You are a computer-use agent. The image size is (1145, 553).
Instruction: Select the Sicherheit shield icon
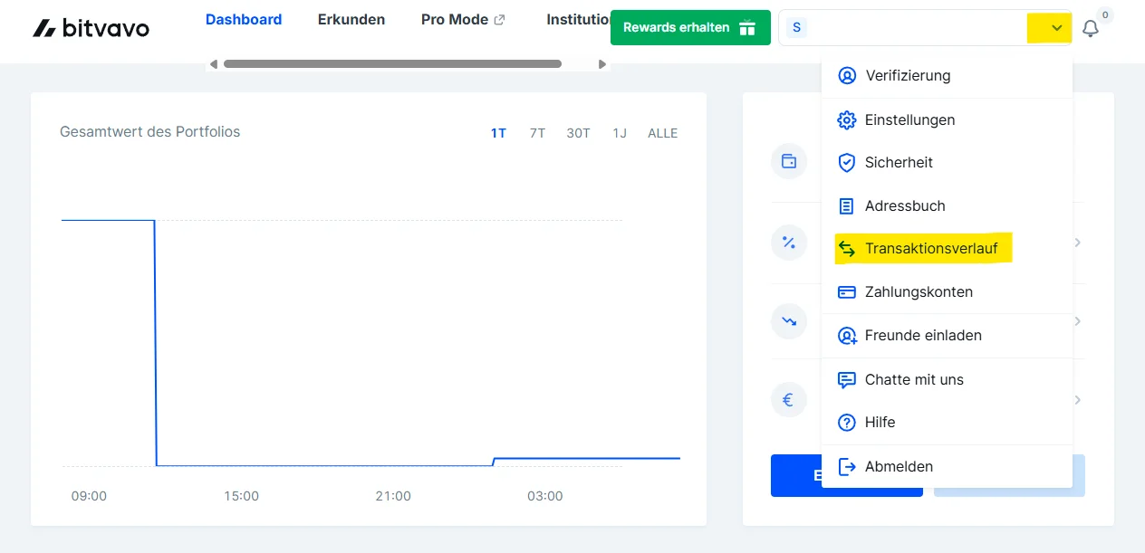[x=847, y=162]
